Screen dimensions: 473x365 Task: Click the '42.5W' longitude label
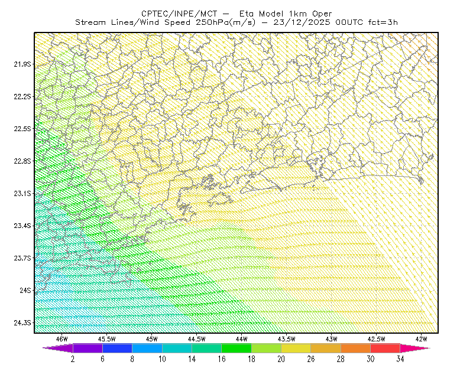(x=376, y=339)
